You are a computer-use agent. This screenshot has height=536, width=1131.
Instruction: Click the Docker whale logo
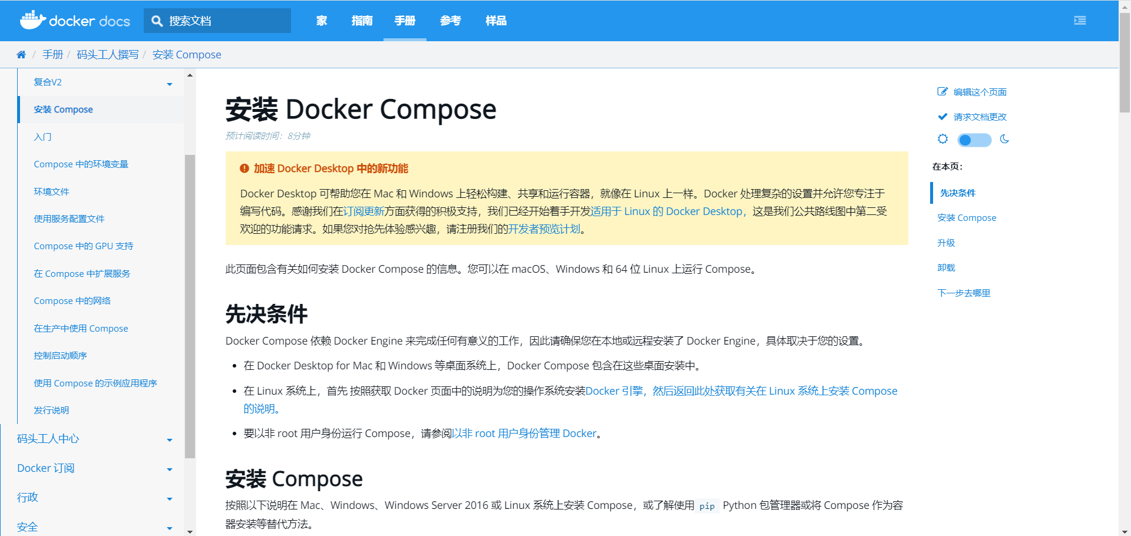pyautogui.click(x=32, y=20)
